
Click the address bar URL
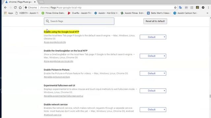coord(61,8)
